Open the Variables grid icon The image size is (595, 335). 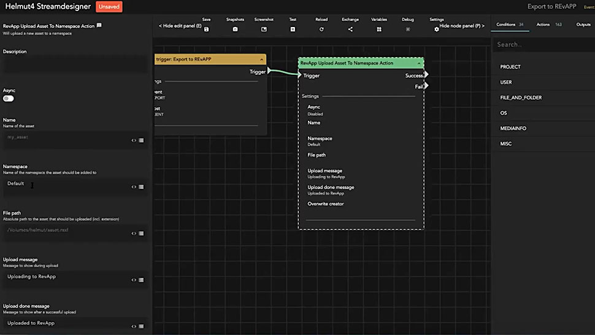379,29
